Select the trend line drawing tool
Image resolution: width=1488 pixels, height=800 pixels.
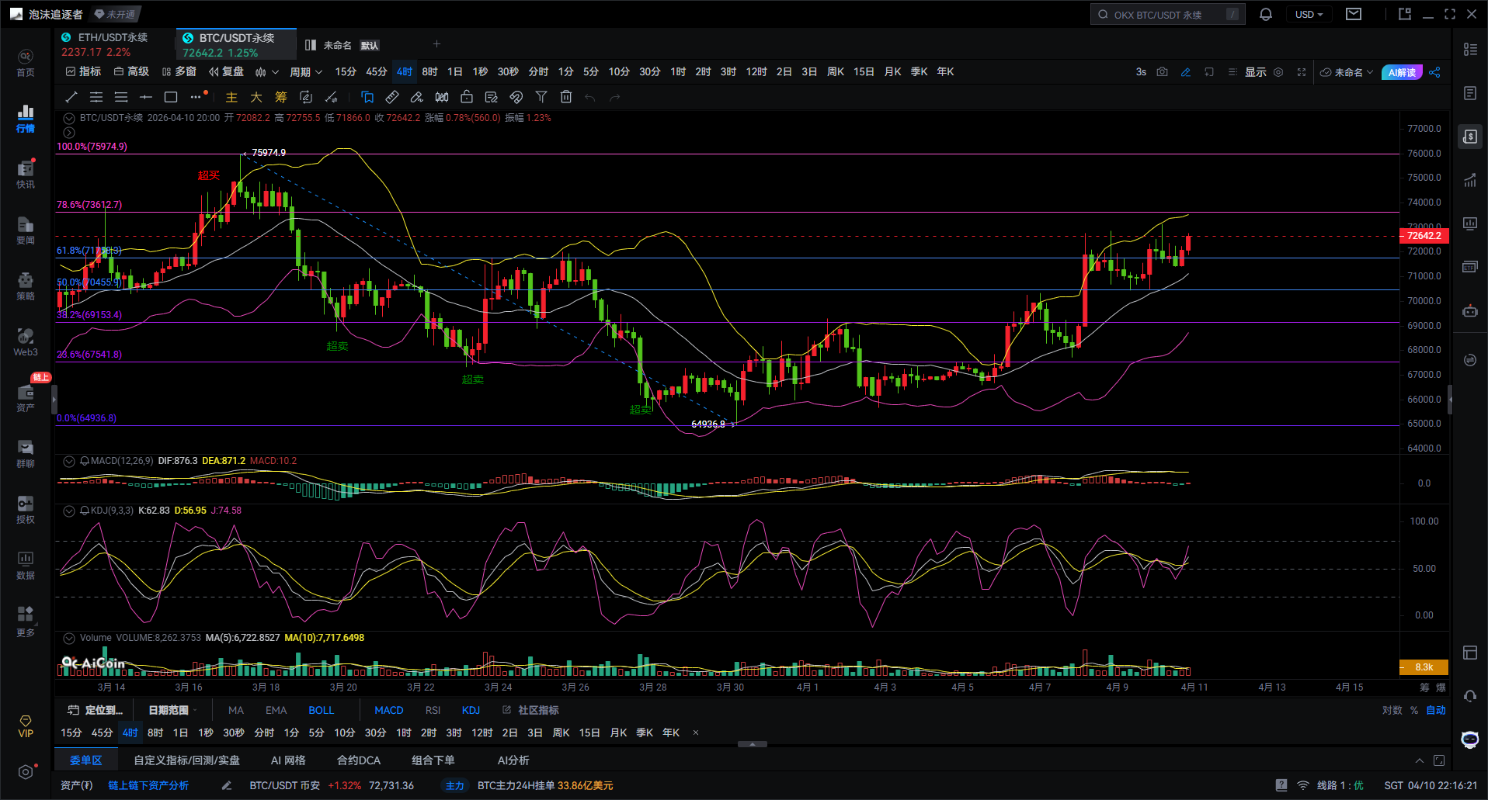[x=71, y=97]
